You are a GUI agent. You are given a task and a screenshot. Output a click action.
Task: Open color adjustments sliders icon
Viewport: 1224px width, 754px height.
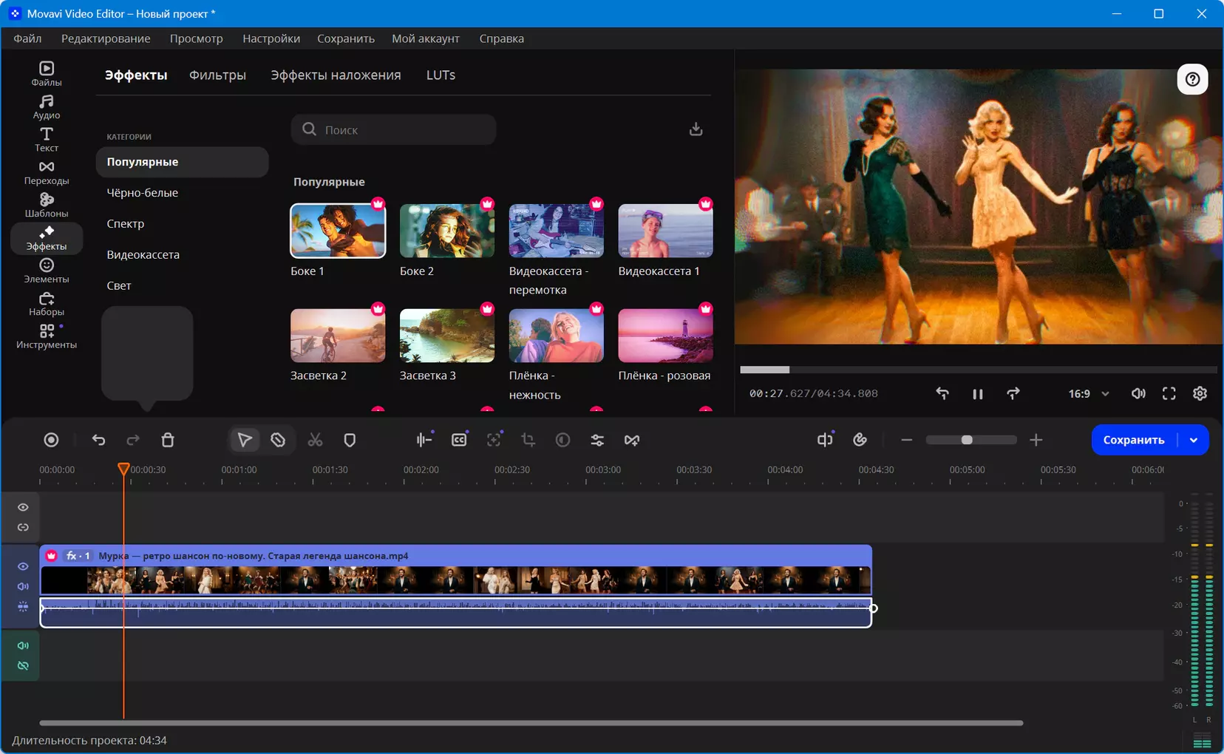[x=597, y=440]
